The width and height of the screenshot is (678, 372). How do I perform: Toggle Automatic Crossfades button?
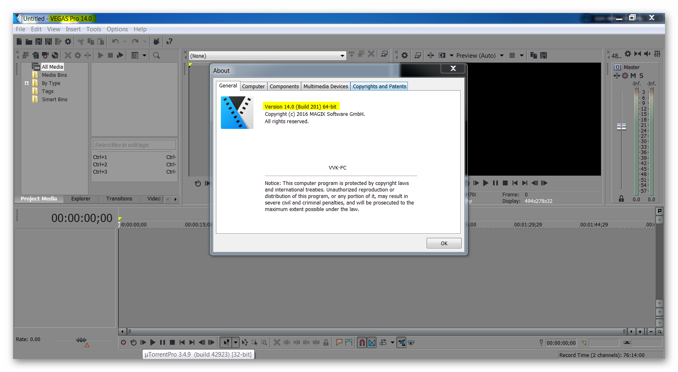click(372, 343)
